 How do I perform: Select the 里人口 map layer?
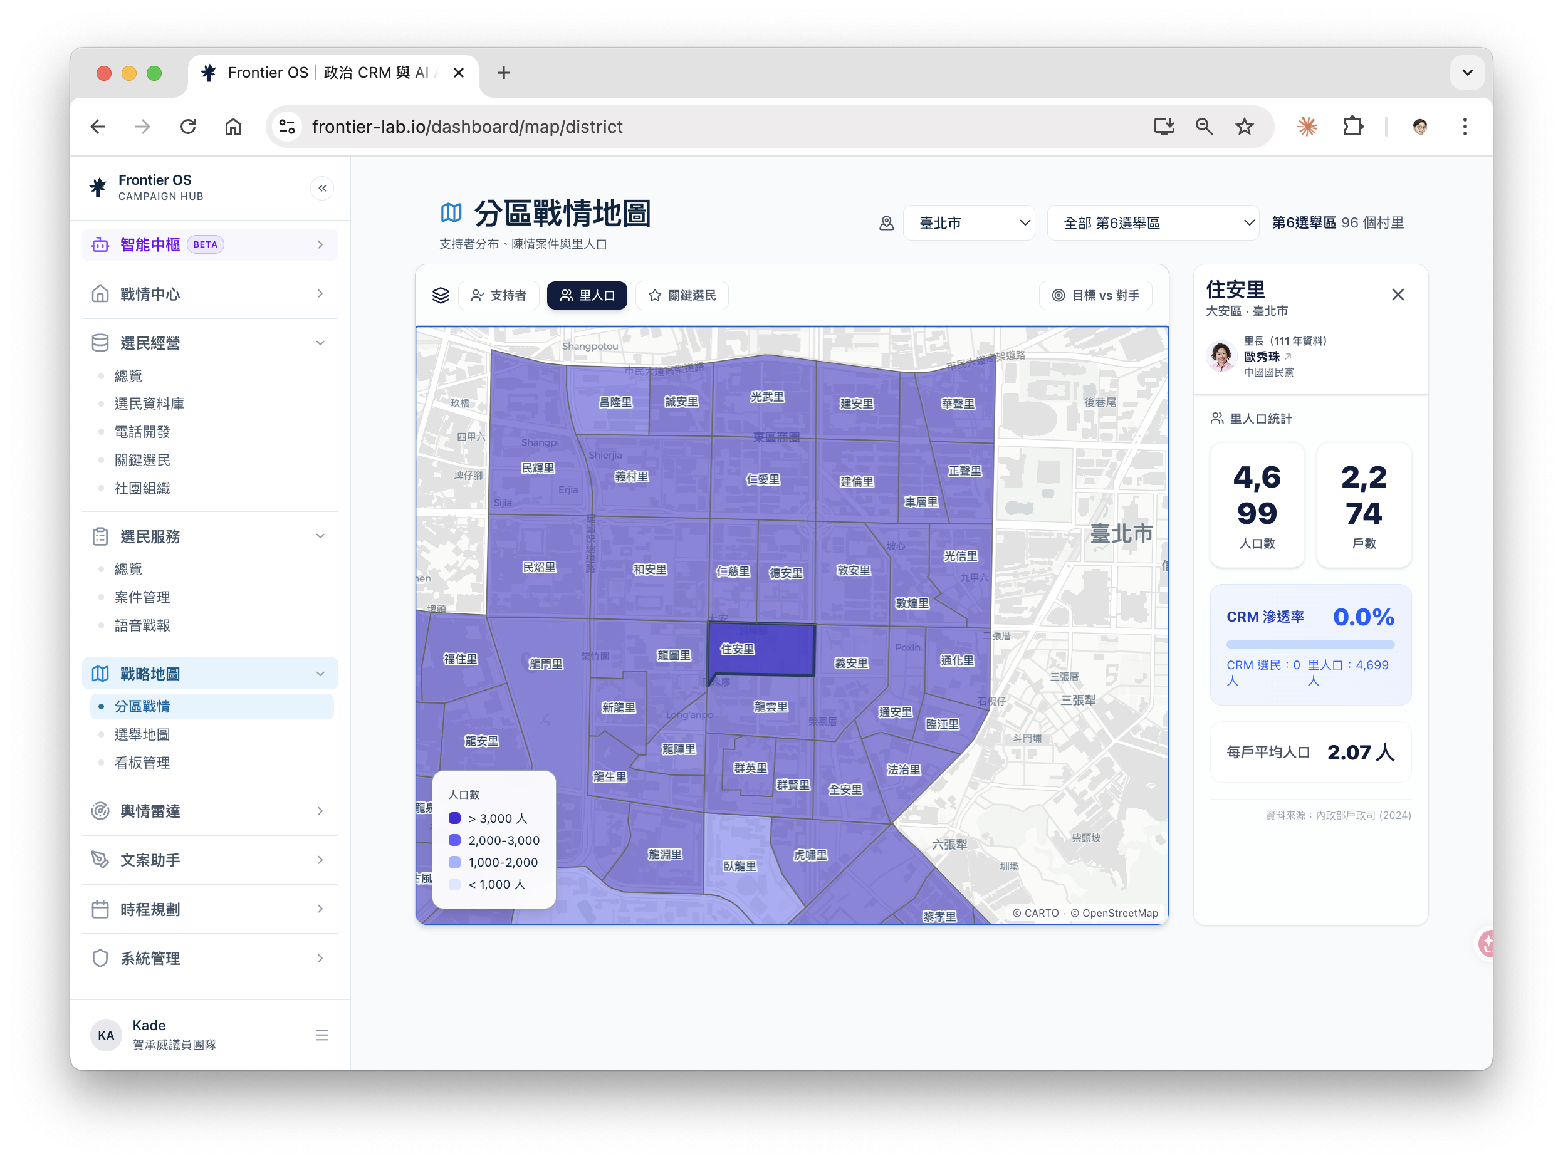[x=587, y=295]
